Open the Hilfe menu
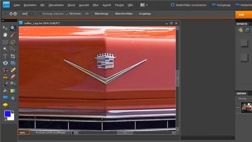252x142 pixels. (130, 5)
